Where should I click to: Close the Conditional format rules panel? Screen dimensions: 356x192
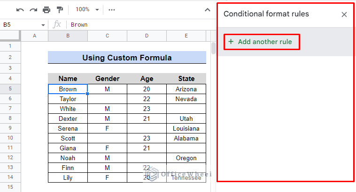(x=344, y=15)
